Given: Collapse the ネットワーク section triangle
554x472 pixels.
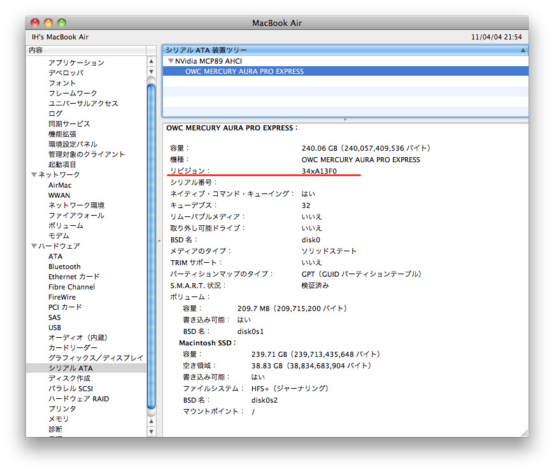Looking at the screenshot, I should 34,174.
